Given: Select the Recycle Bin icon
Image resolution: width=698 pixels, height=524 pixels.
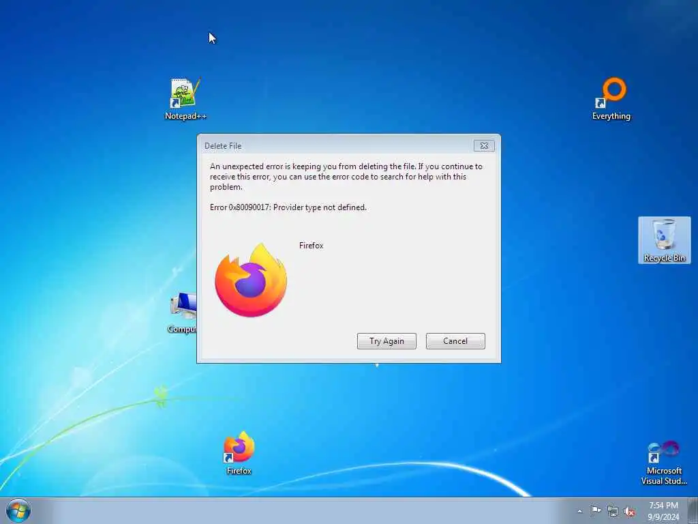Looking at the screenshot, I should click(x=664, y=240).
